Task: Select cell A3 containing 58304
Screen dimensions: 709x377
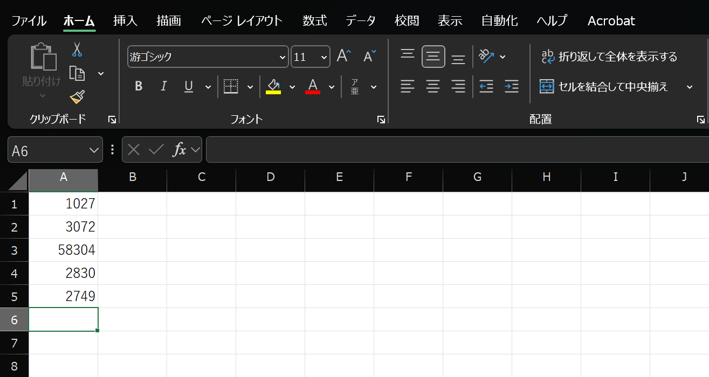Action: tap(63, 249)
